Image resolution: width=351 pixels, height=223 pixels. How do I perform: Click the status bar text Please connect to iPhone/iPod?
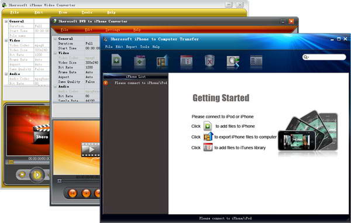[x=225, y=218]
